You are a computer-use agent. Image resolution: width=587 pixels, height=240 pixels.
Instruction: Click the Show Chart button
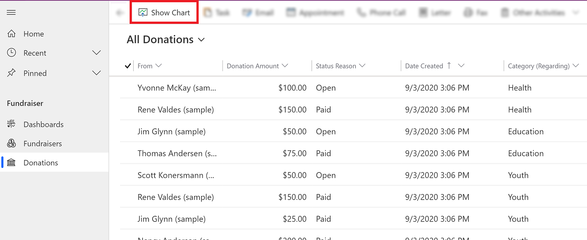click(164, 13)
